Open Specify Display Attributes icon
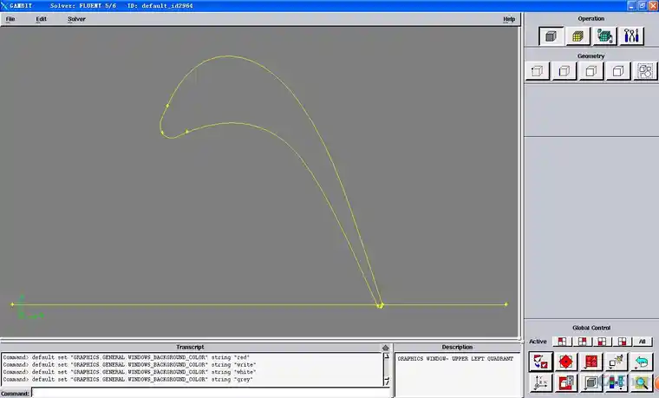This screenshot has width=659, height=398. coord(565,382)
